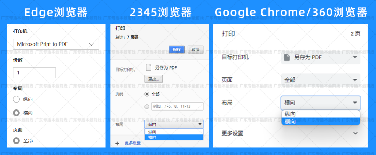Click the copies number input field
Image resolution: width=376 pixels, height=155 pixels.
point(34,73)
